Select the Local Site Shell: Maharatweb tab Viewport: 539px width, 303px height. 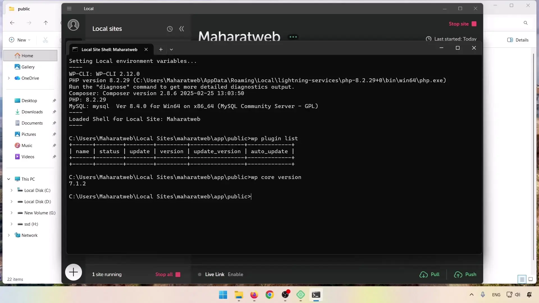[x=109, y=50]
